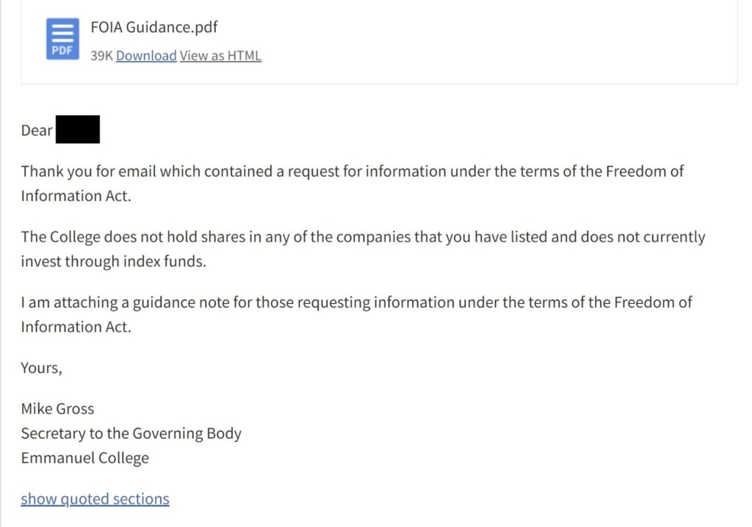Screen dimensions: 752x527
Task: Click 'Secretary to the Governing Body' line
Action: (x=131, y=433)
